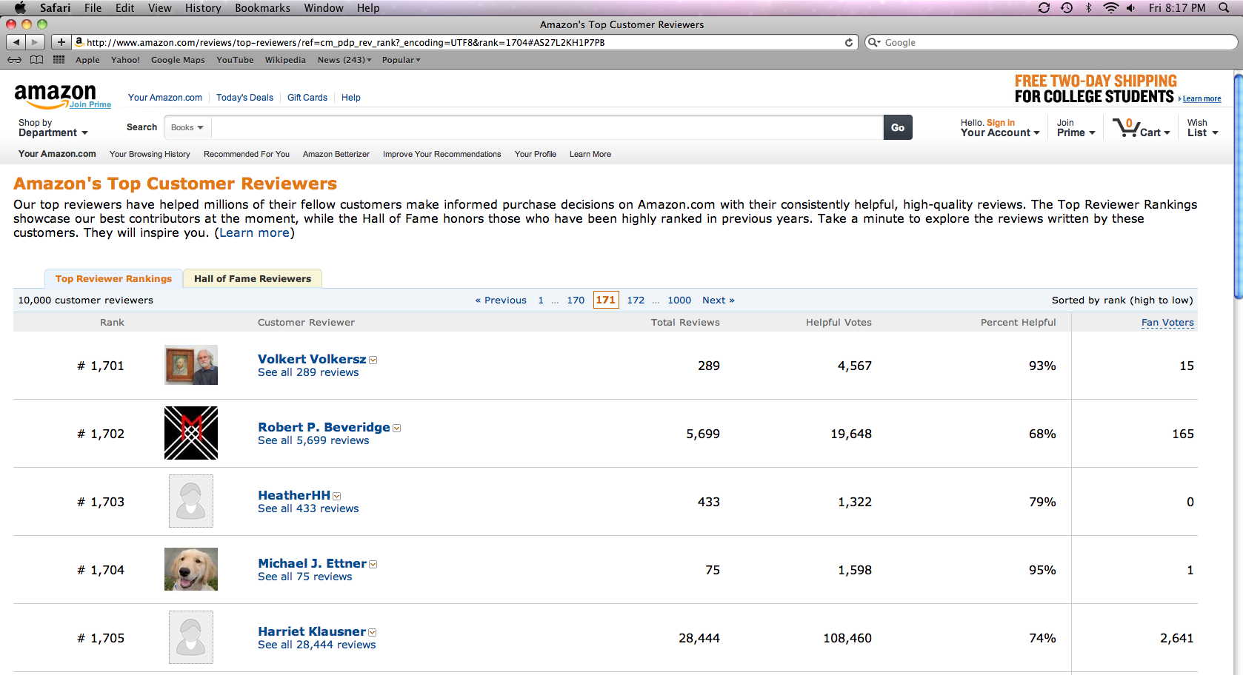
Task: Open the Bookmarks menu
Action: point(262,7)
